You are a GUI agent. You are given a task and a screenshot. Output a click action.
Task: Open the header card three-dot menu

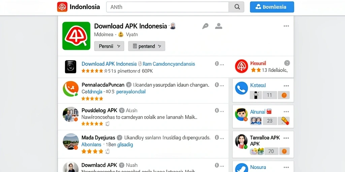(286, 26)
